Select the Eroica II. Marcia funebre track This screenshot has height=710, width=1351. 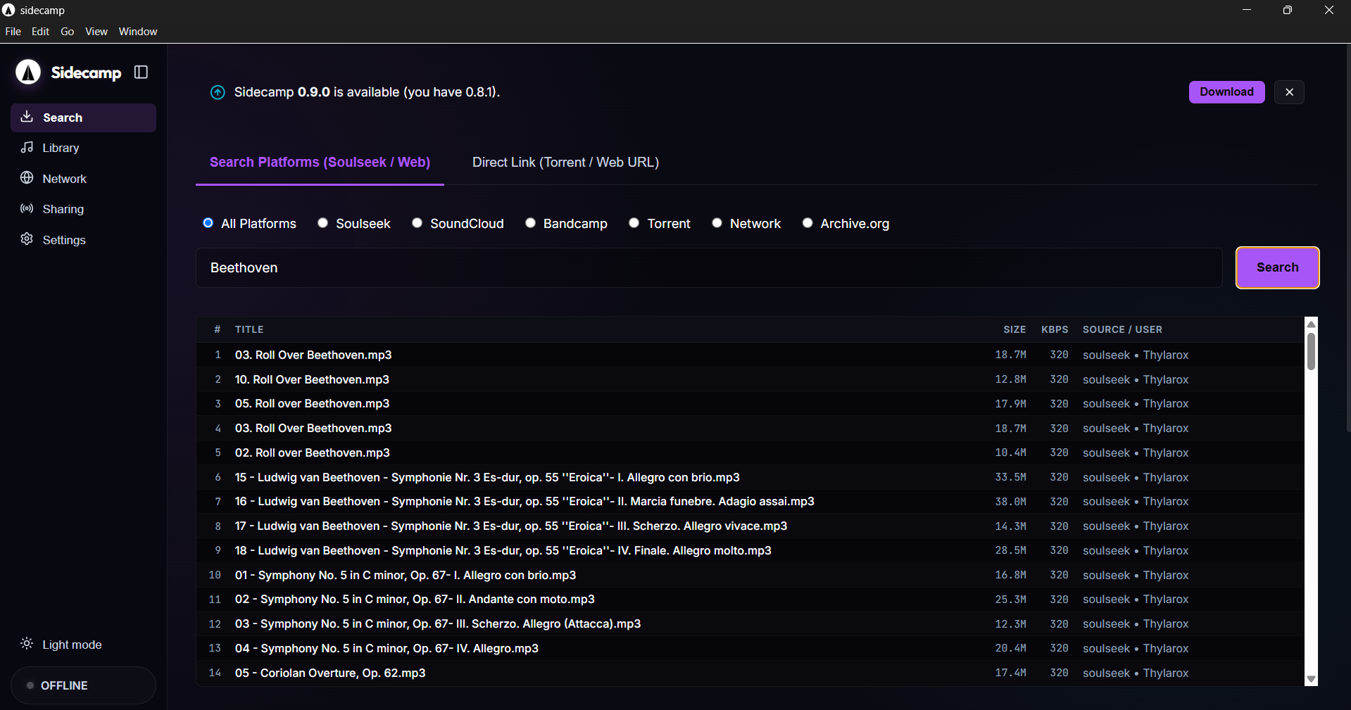[750, 502]
